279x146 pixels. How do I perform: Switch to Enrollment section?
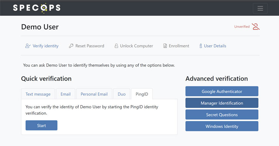point(176,46)
